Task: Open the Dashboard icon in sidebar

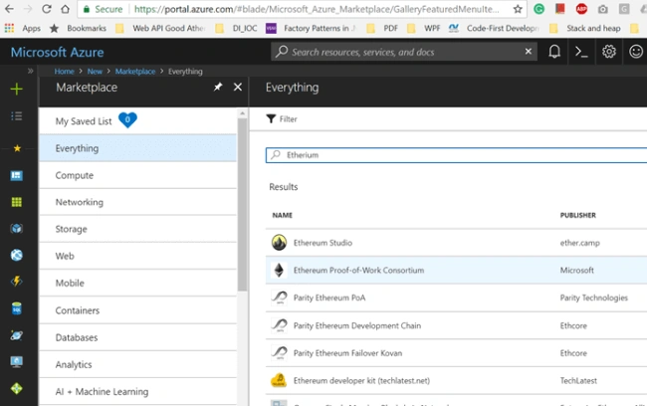Action: click(x=17, y=175)
